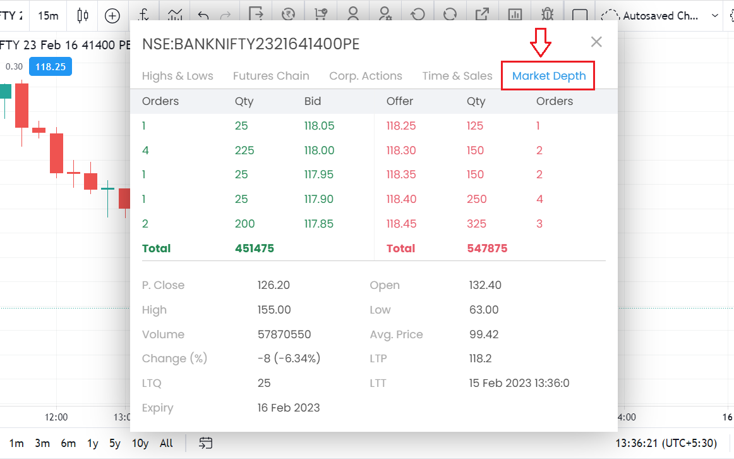Image resolution: width=734 pixels, height=459 pixels.
Task: Set chart range to 5y
Action: point(115,443)
